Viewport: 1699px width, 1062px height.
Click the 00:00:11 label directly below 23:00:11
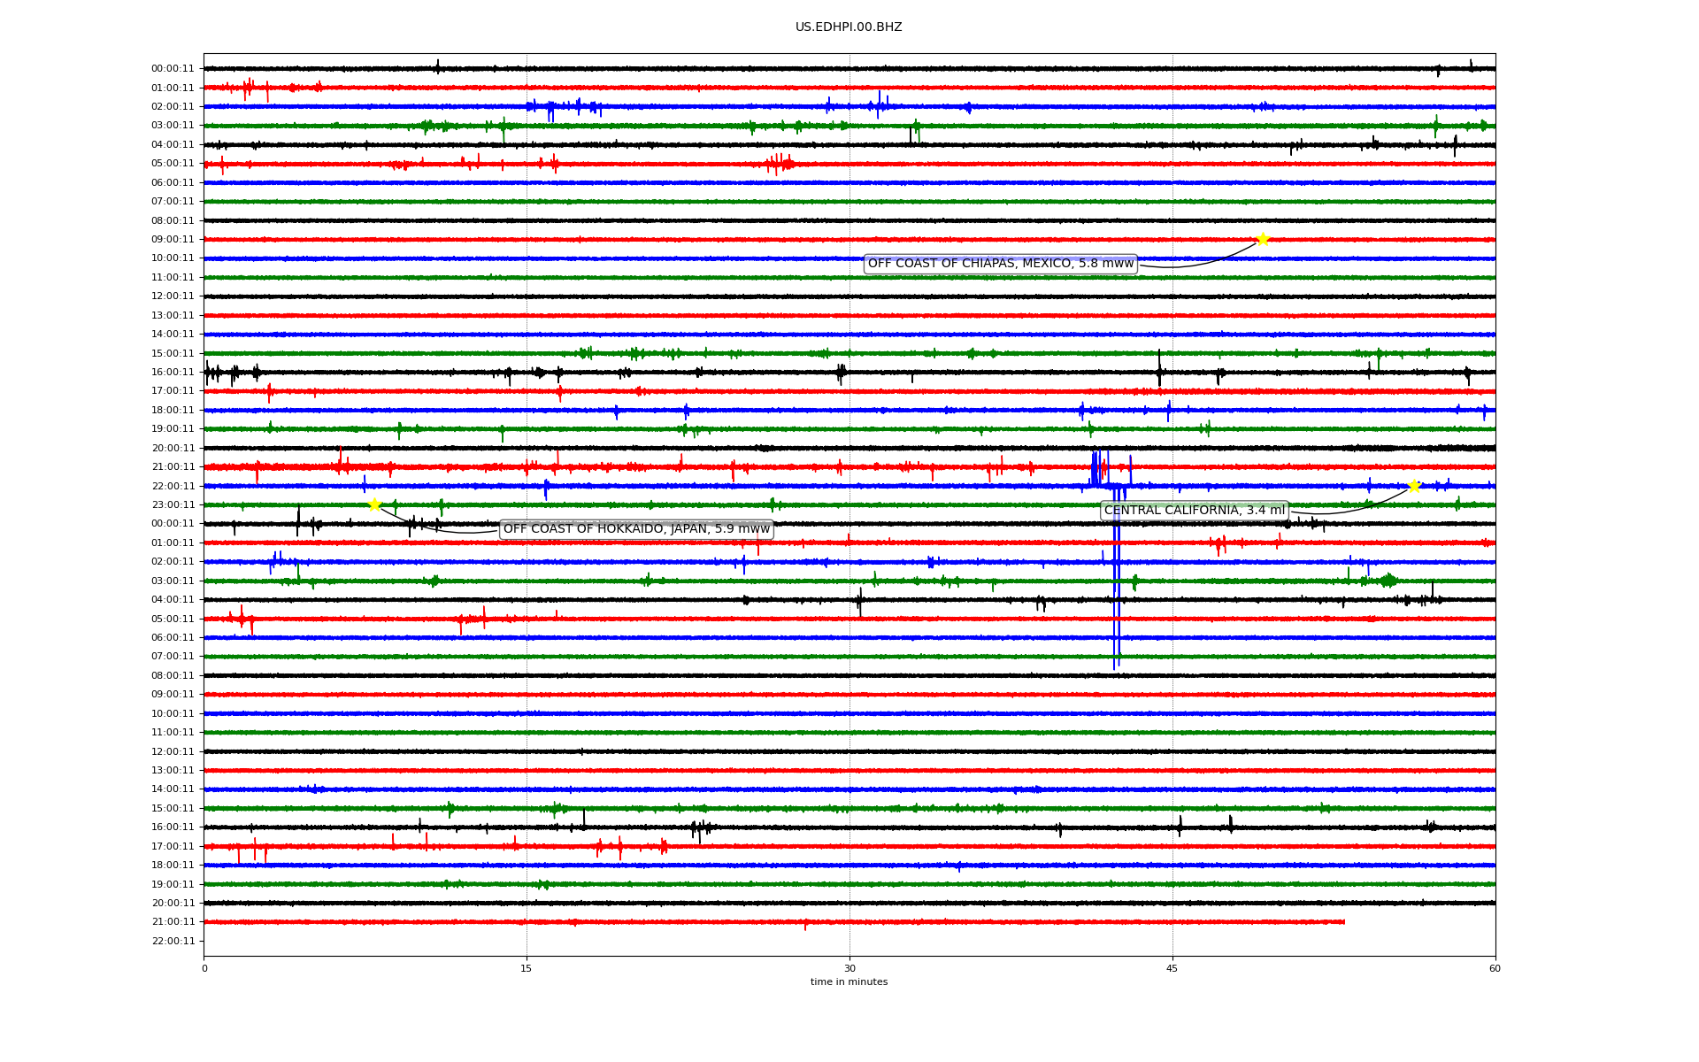(x=173, y=524)
